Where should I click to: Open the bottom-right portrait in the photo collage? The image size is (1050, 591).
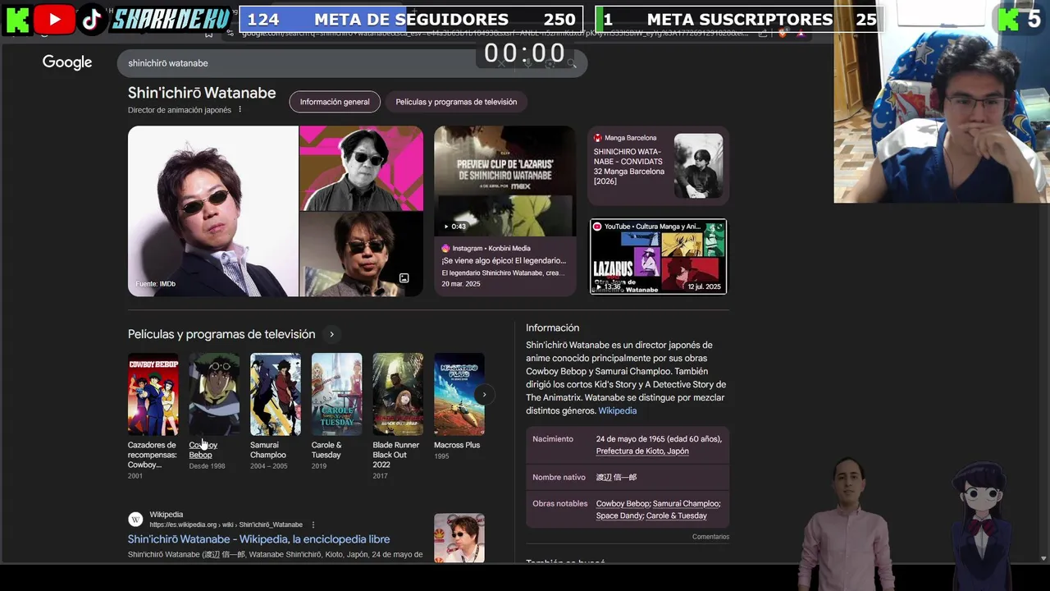[x=362, y=254]
